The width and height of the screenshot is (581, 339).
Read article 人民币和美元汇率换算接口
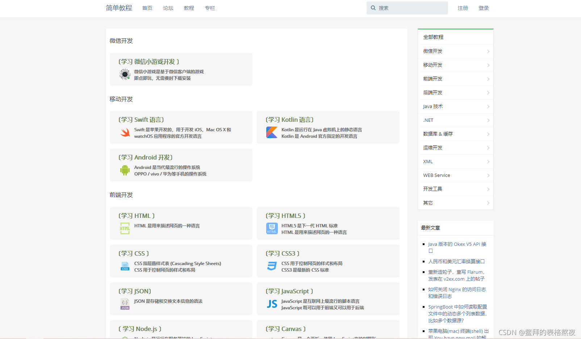pyautogui.click(x=456, y=261)
